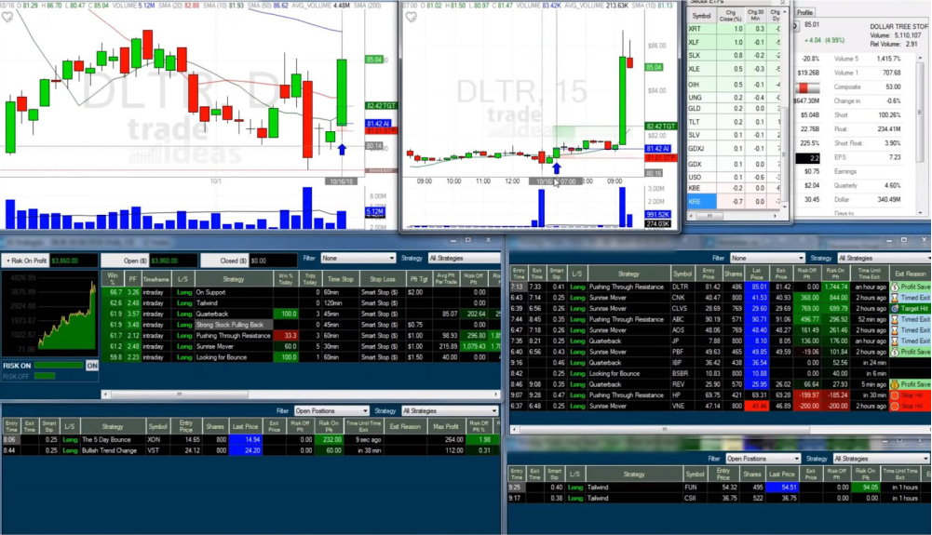Switch to the Profile tab
Viewport: 932px width, 535px height.
[804, 13]
